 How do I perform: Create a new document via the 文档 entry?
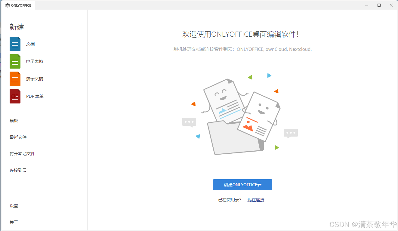click(x=31, y=44)
